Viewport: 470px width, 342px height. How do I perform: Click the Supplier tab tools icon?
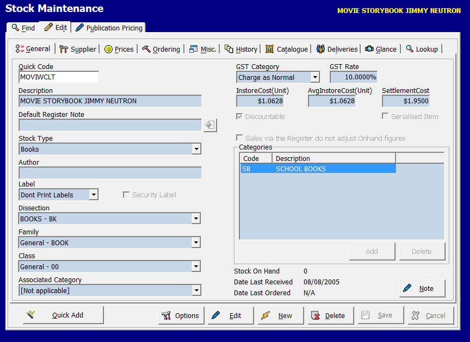pyautogui.click(x=64, y=49)
